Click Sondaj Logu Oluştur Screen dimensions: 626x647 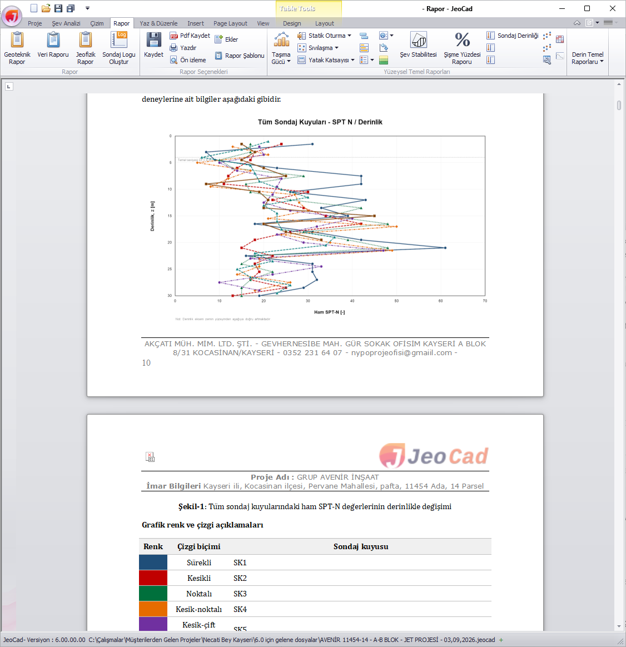click(119, 48)
